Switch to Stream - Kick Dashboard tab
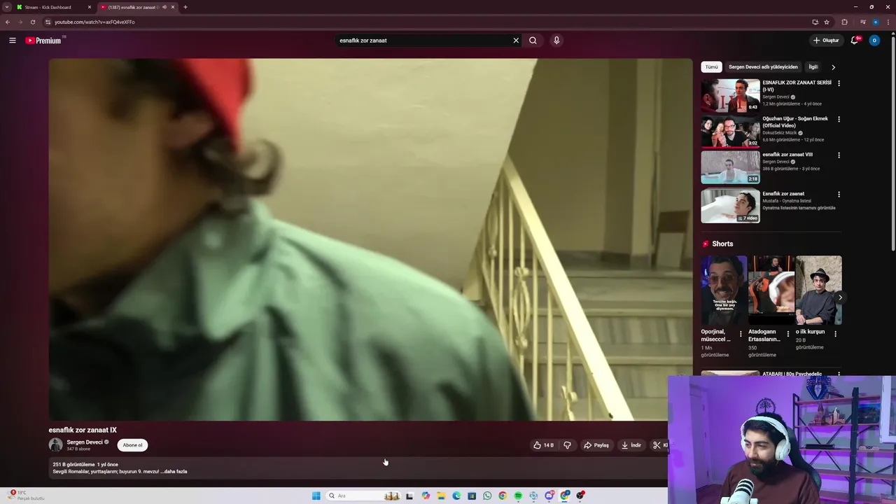This screenshot has width=896, height=504. [x=55, y=7]
